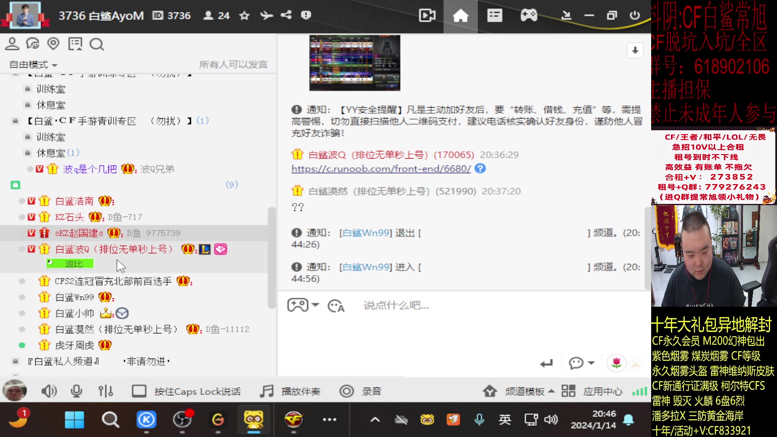This screenshot has width=777, height=437.
Task: Click the game emoticon gamepad icon near chat input
Action: pyautogui.click(x=299, y=305)
